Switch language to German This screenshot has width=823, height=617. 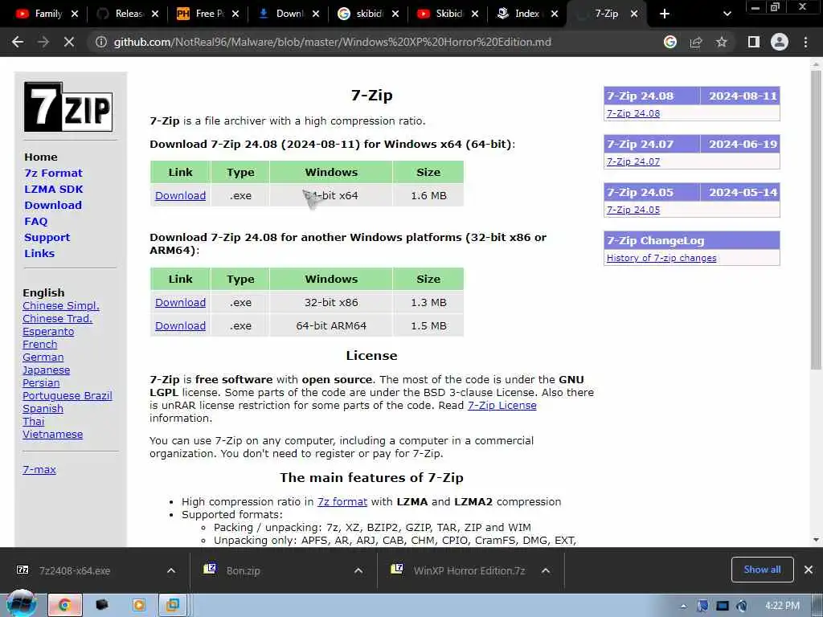pos(43,358)
